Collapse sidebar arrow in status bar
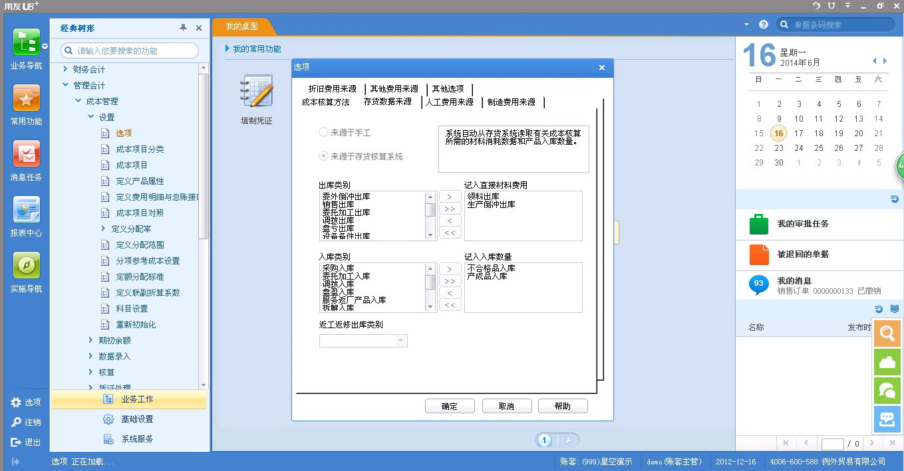The height and width of the screenshot is (471, 904). (15, 462)
